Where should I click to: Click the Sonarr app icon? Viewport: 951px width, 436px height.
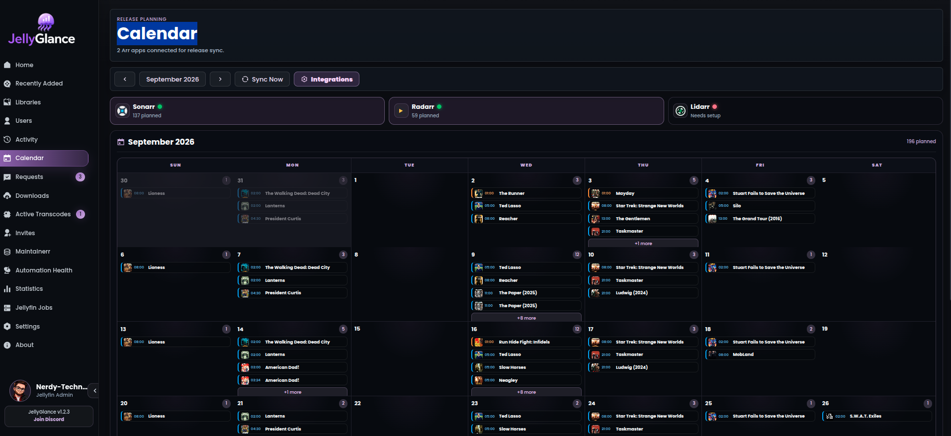[x=122, y=111]
